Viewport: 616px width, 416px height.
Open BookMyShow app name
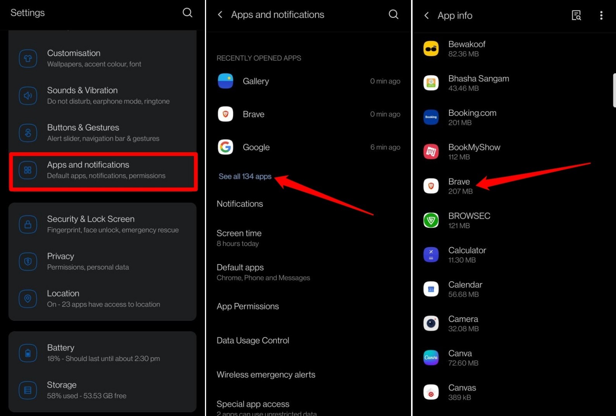click(x=474, y=147)
